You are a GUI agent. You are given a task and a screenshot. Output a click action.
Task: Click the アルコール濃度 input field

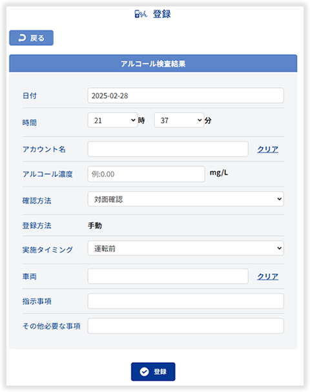pyautogui.click(x=146, y=174)
